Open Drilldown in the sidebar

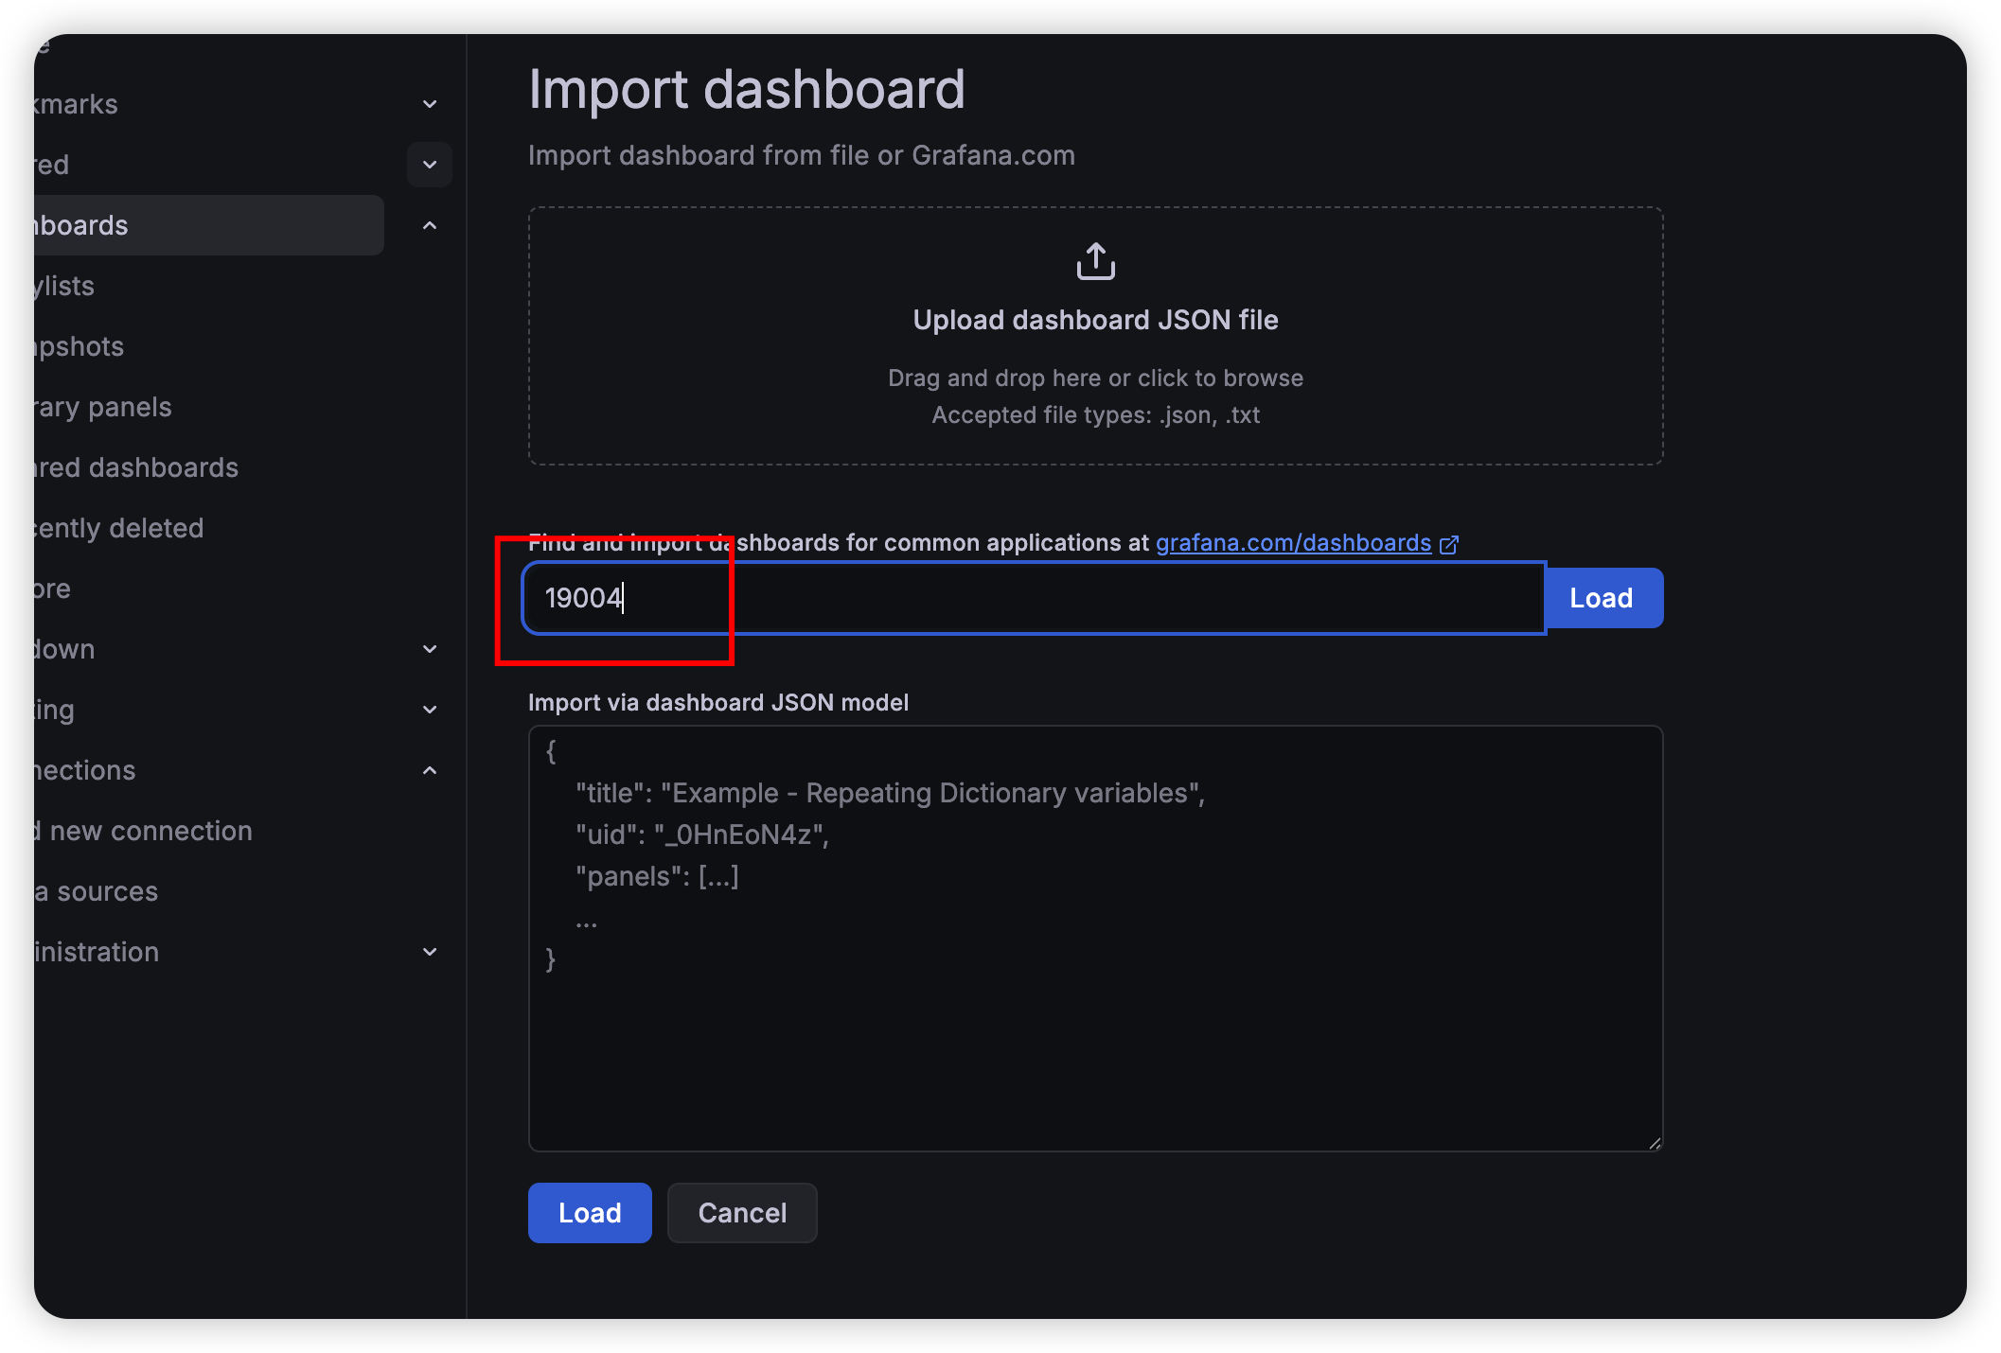tap(64, 649)
